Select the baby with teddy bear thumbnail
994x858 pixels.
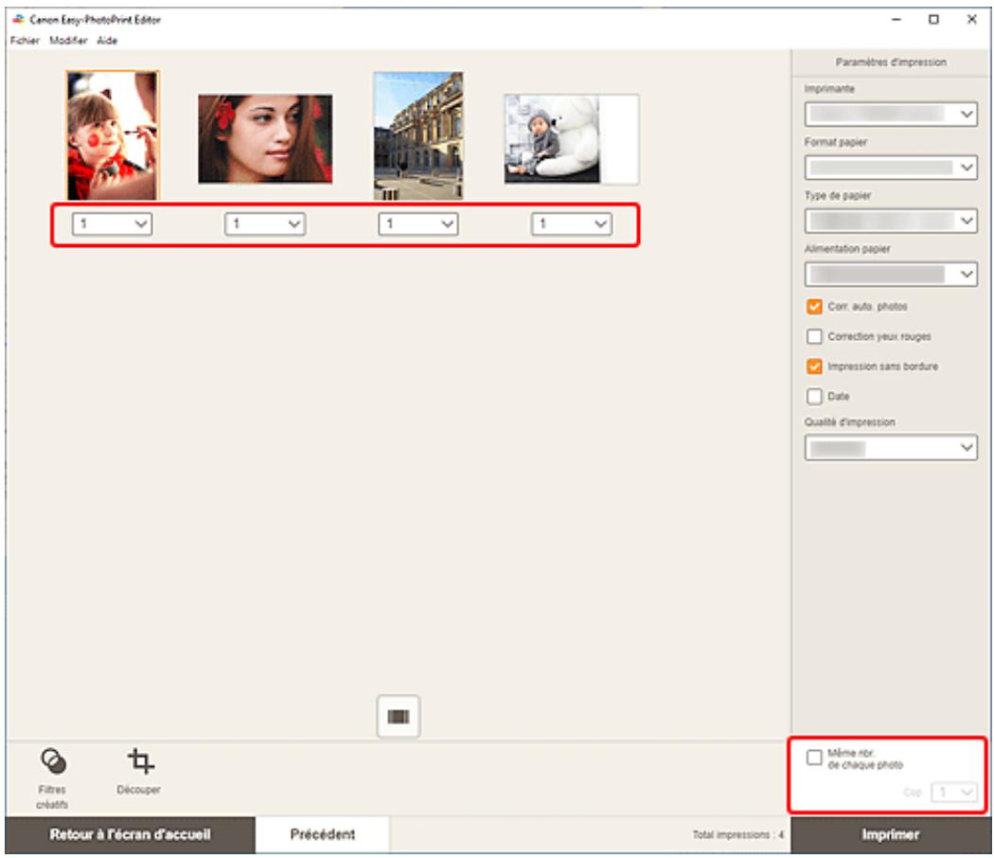[x=572, y=139]
